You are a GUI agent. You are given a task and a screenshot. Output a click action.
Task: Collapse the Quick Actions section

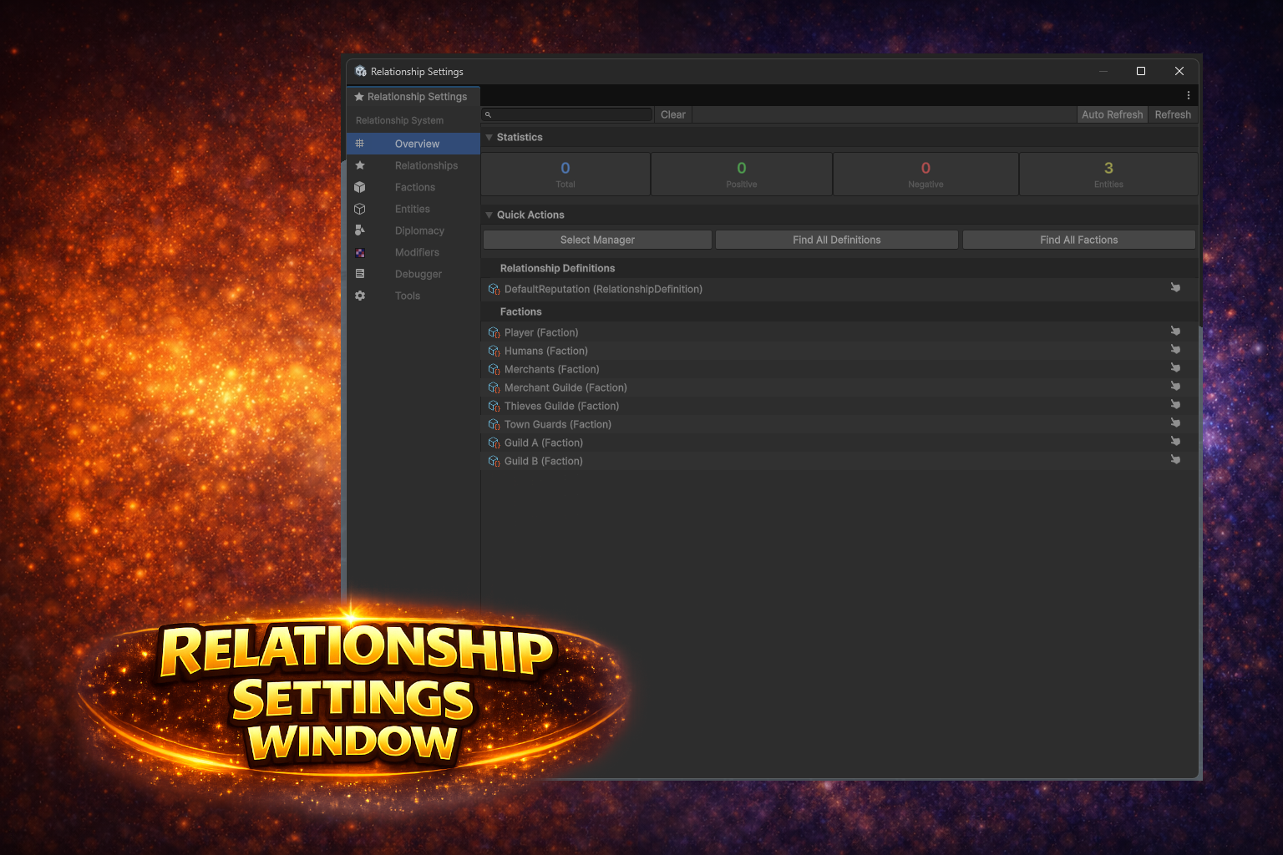(x=489, y=215)
